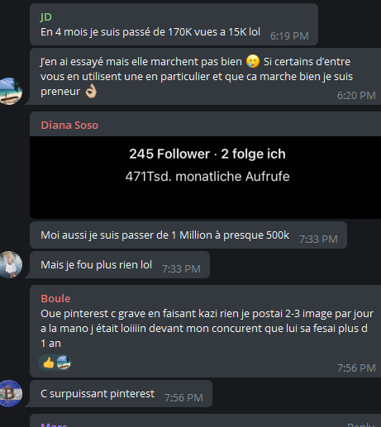Open Diana Soso's profile name
381x427 pixels.
(x=69, y=126)
